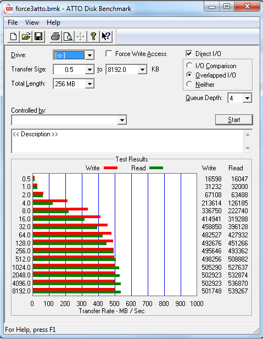
Task: Print results with the printer icon
Action: [x=55, y=37]
